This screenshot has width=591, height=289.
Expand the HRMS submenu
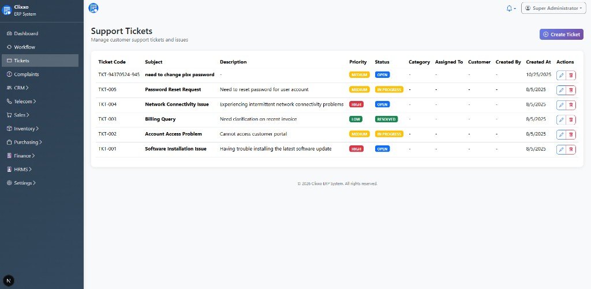pyautogui.click(x=40, y=169)
